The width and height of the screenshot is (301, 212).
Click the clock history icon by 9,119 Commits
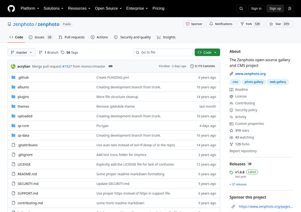pos(192,66)
